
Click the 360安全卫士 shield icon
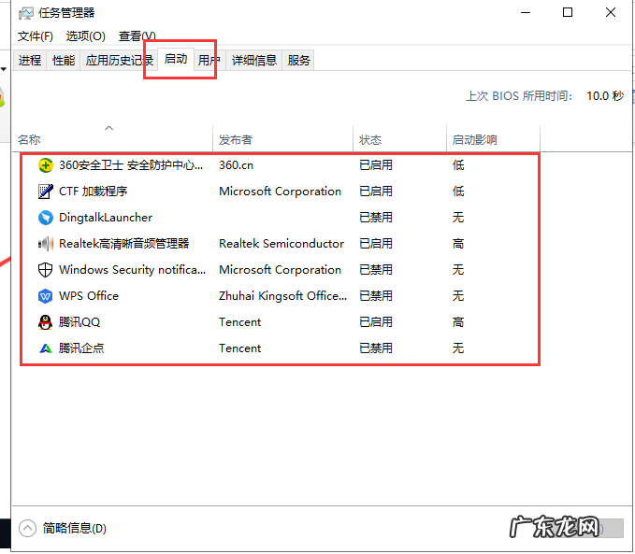(45, 165)
